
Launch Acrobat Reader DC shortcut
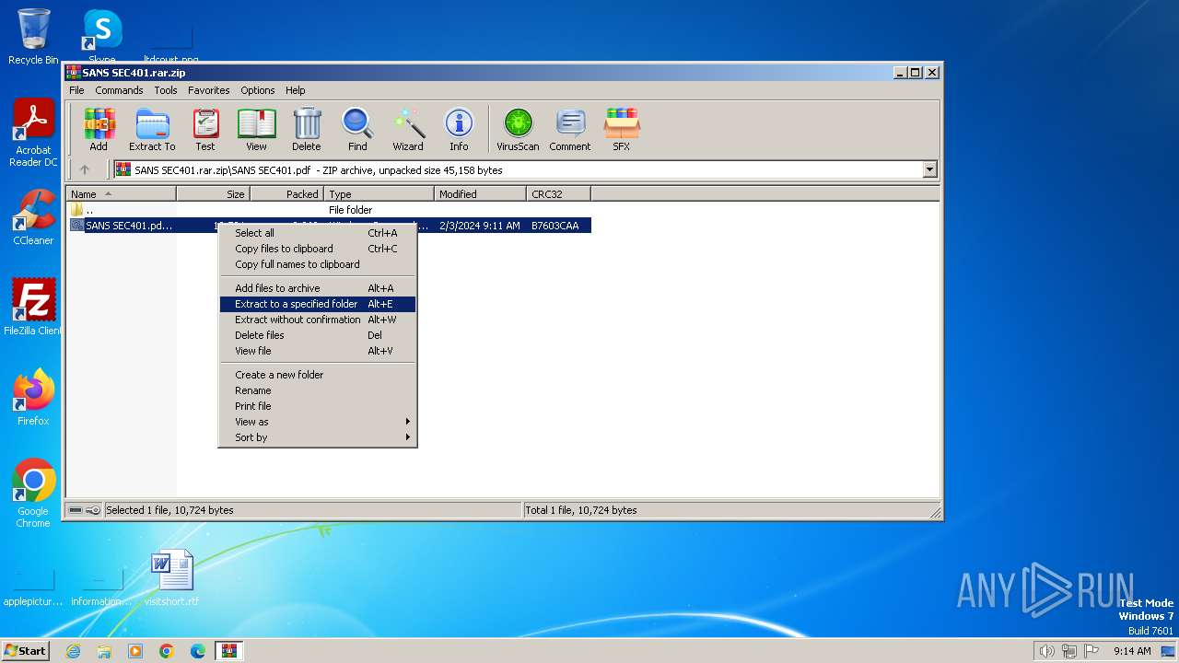click(x=33, y=133)
